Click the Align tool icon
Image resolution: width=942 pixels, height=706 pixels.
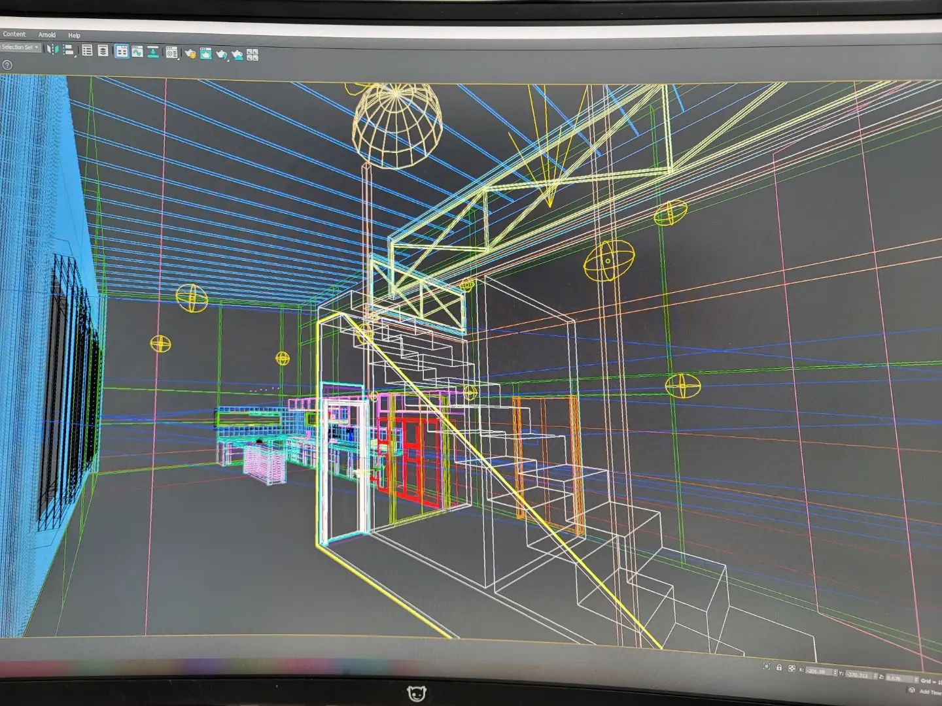[68, 50]
